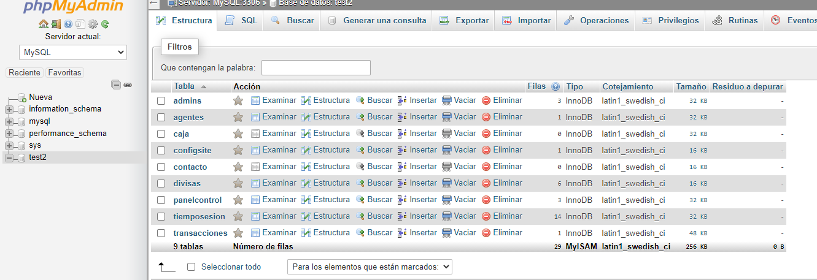This screenshot has height=280, width=817.
Task: Check the panelcontrol table checkbox
Action: [161, 200]
